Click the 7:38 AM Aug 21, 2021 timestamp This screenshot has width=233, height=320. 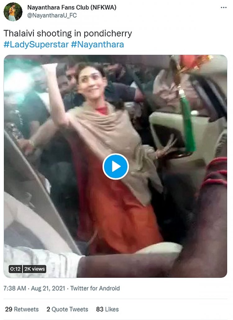tap(34, 288)
